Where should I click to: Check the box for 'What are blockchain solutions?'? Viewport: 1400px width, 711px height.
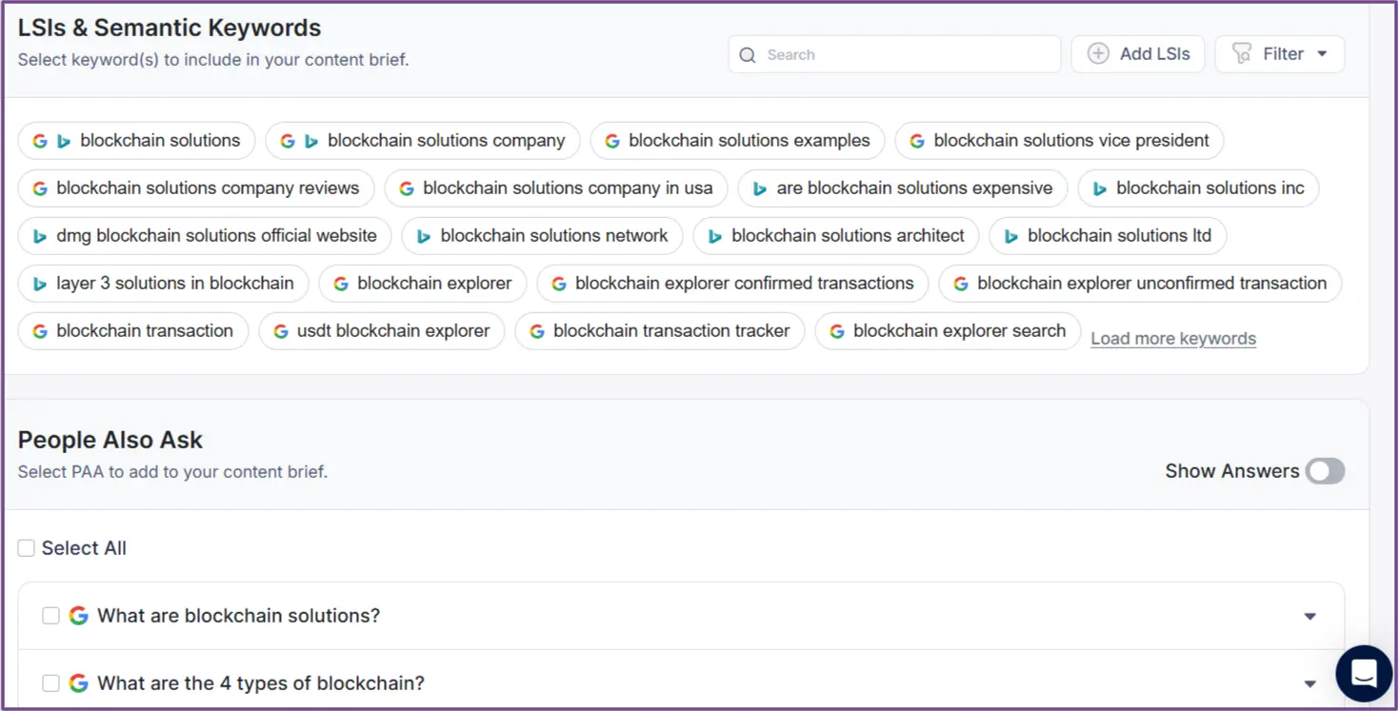tap(50, 616)
